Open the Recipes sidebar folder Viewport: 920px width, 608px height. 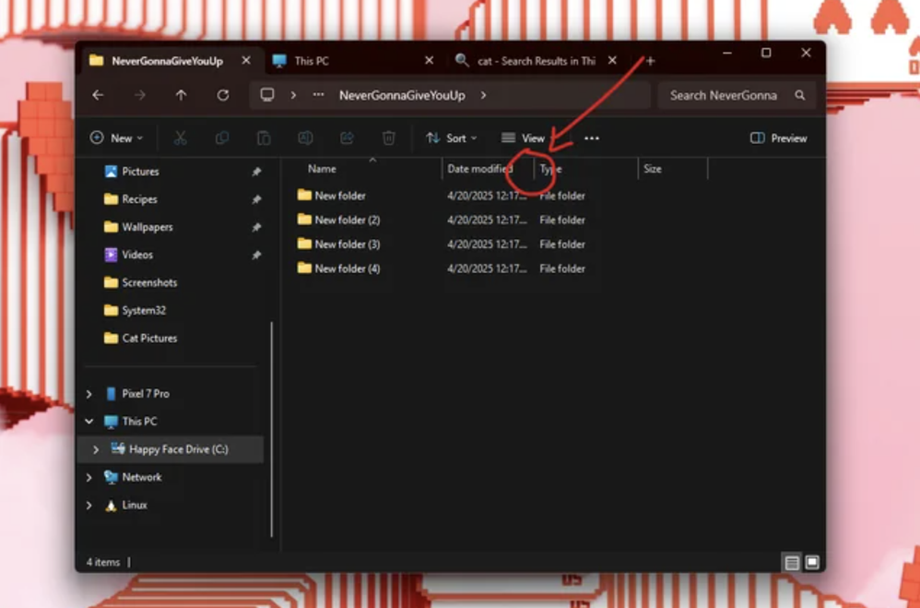coord(139,199)
